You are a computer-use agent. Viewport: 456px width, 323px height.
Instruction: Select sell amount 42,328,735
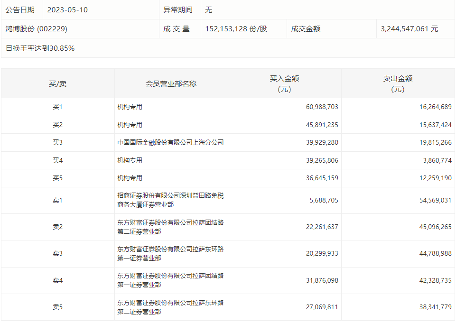[435, 281]
